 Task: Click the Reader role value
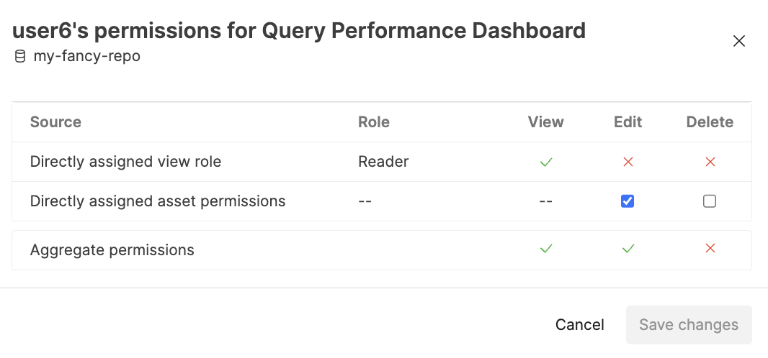383,162
